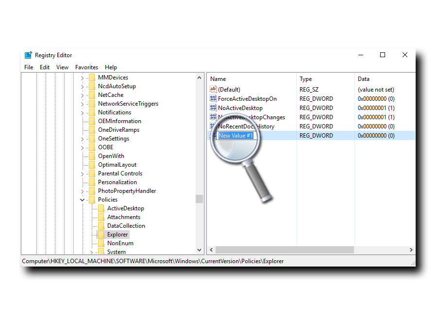The width and height of the screenshot is (437, 315).
Task: Click the OEMInformation folder icon
Action: coord(92,121)
